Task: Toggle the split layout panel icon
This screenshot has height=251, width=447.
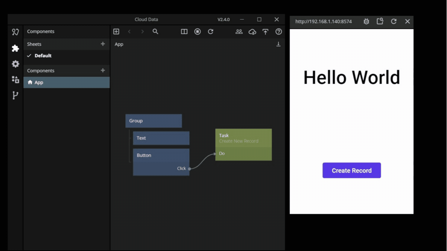Action: point(184,32)
